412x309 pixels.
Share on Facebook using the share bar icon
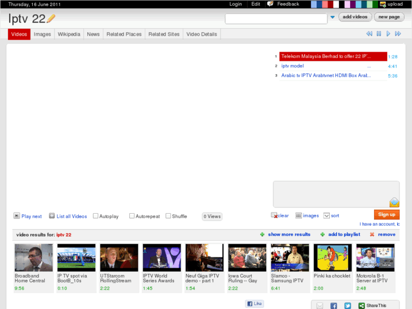coord(334,306)
